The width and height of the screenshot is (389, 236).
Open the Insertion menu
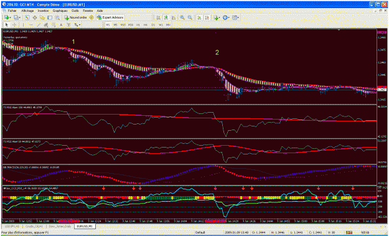point(43,11)
